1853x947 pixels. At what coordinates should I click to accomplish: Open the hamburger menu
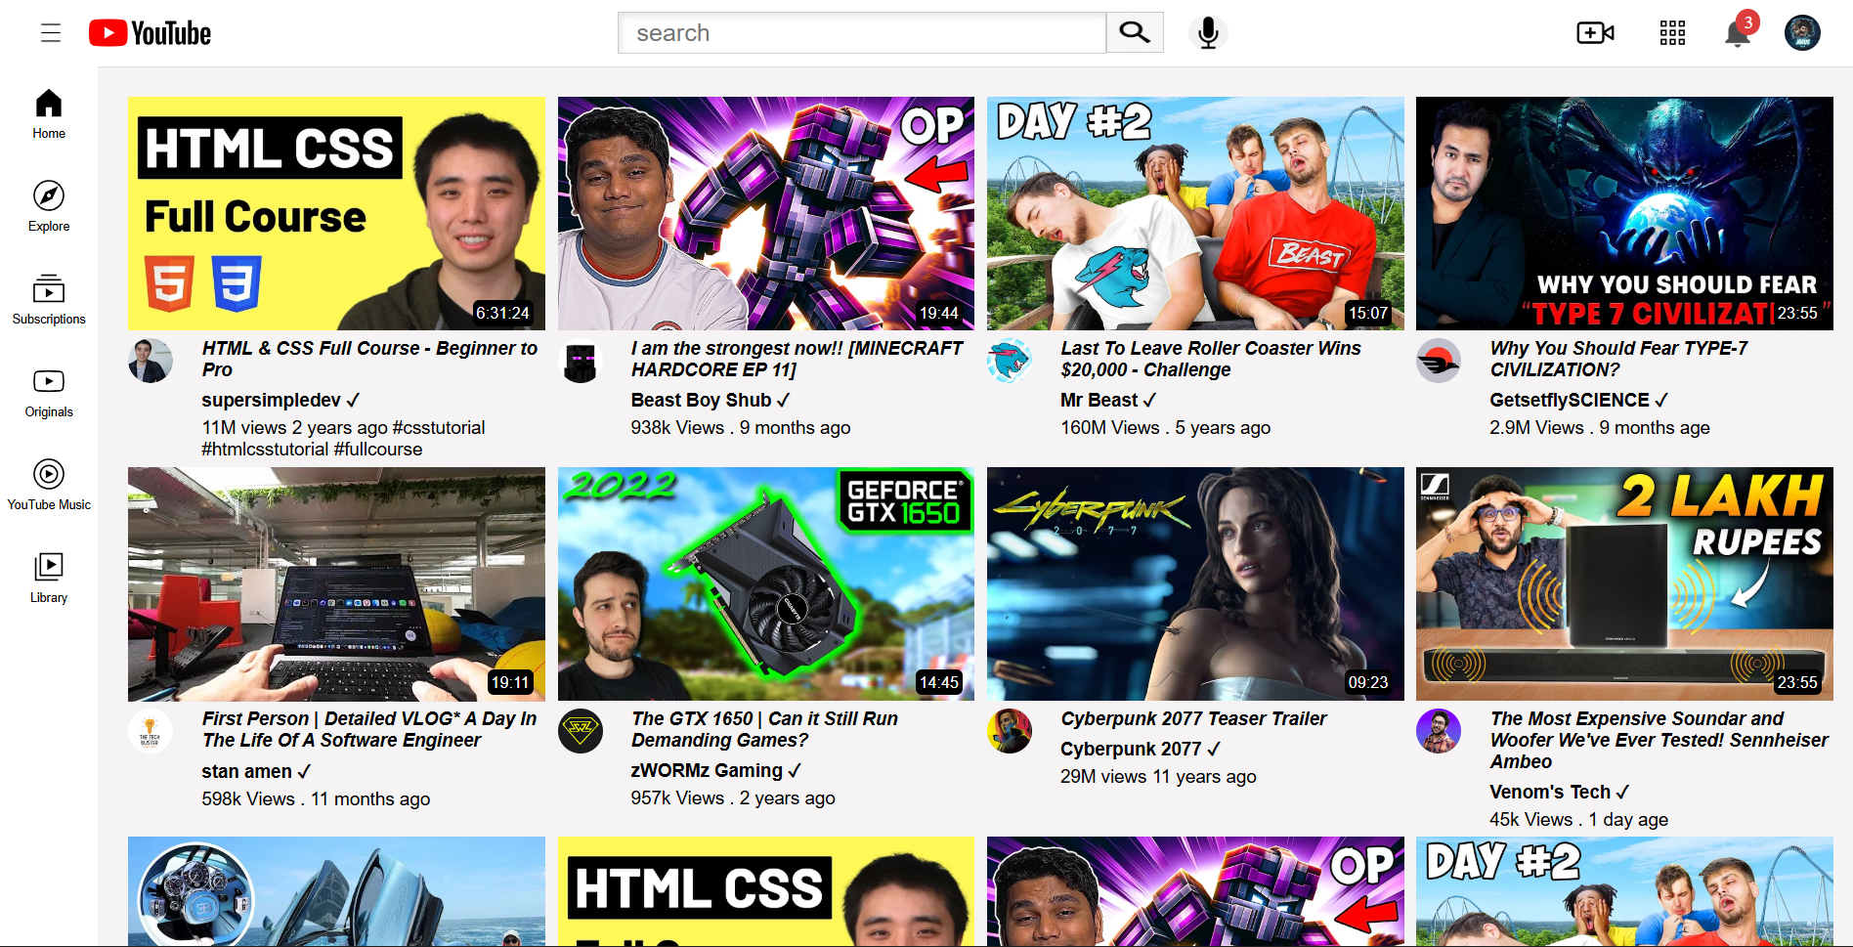51,33
